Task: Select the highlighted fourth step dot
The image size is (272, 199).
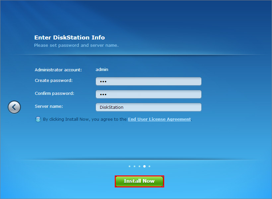Action: (144, 166)
